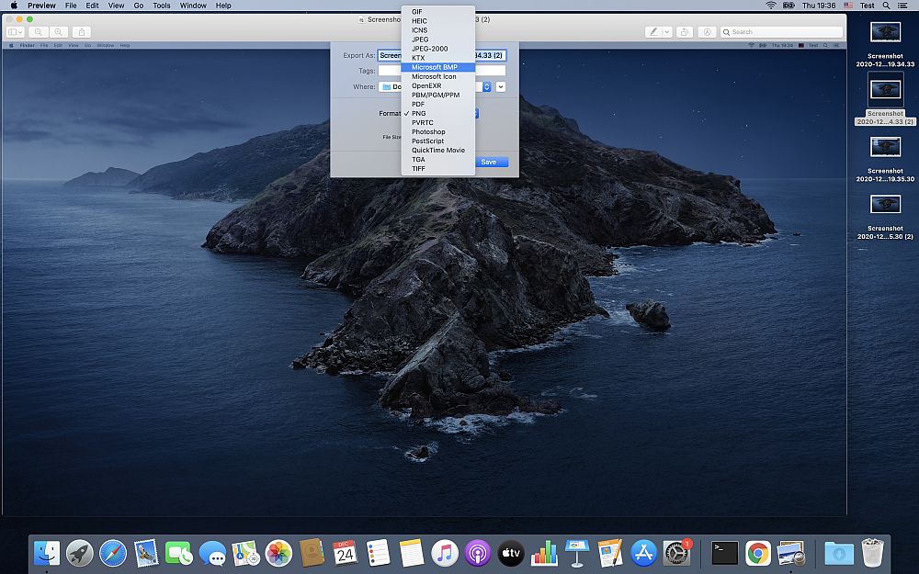This screenshot has width=919, height=574.
Task: Click the Share icon in toolbar
Action: pyautogui.click(x=83, y=31)
